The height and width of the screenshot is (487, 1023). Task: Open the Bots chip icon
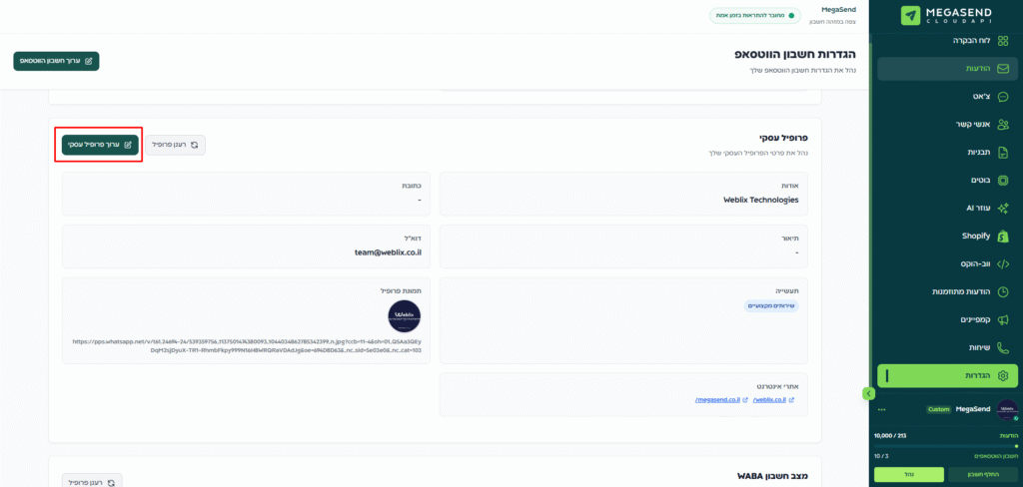click(1003, 181)
